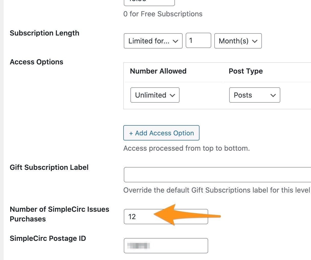
Task: Click the Post Type column header
Action: pos(246,71)
